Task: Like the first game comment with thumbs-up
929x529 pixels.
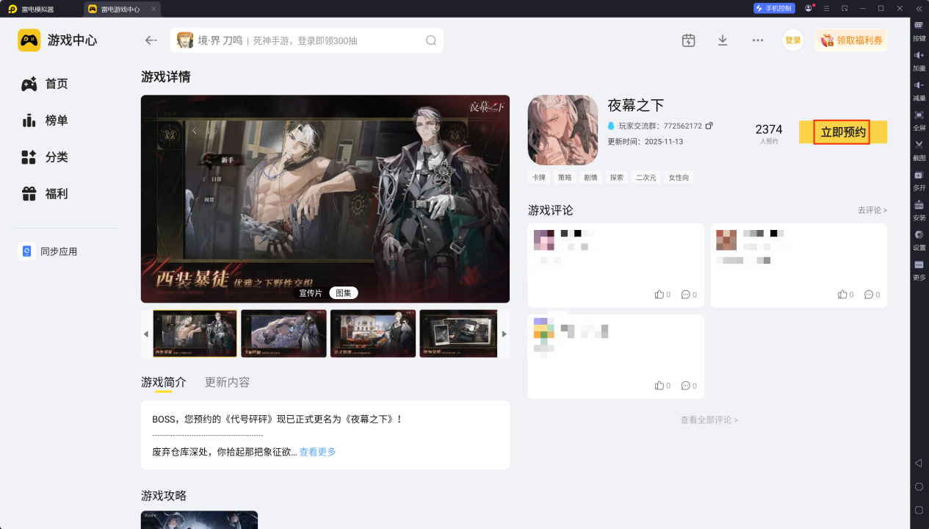Action: (660, 294)
